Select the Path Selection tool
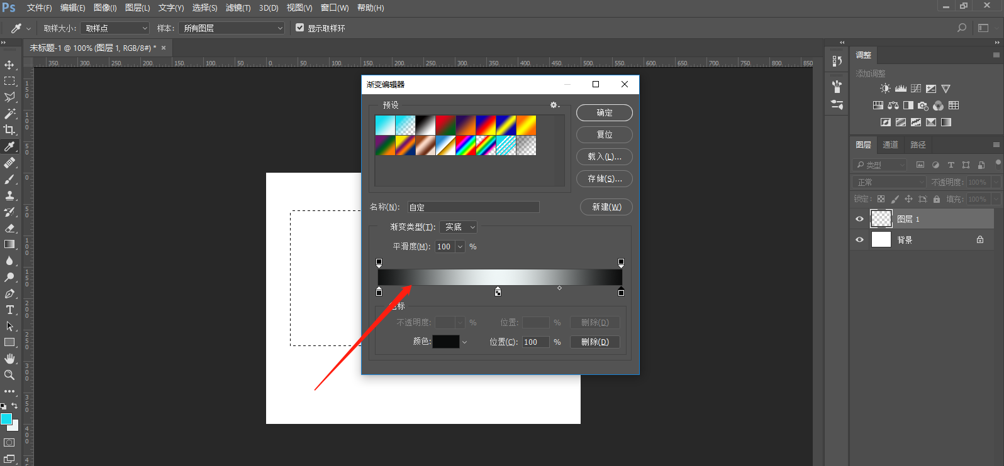The image size is (1004, 466). (x=9, y=326)
